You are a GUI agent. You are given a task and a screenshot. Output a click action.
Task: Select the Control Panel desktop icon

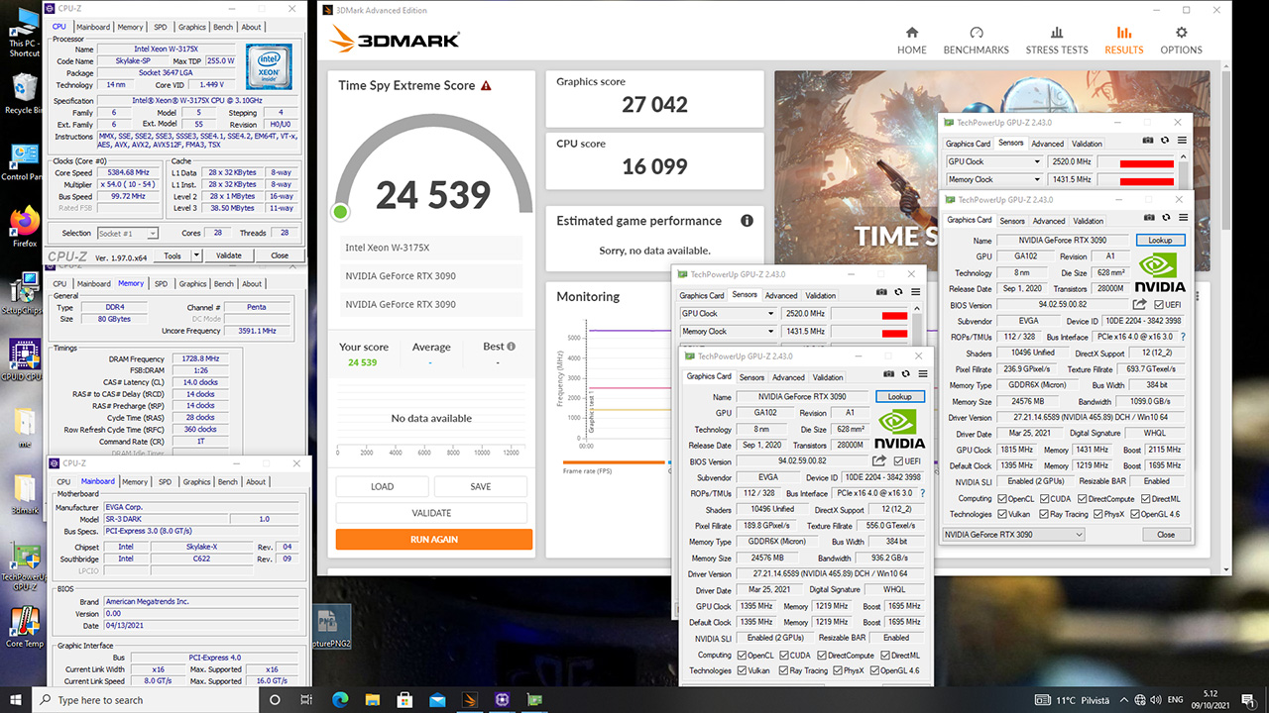[24, 163]
